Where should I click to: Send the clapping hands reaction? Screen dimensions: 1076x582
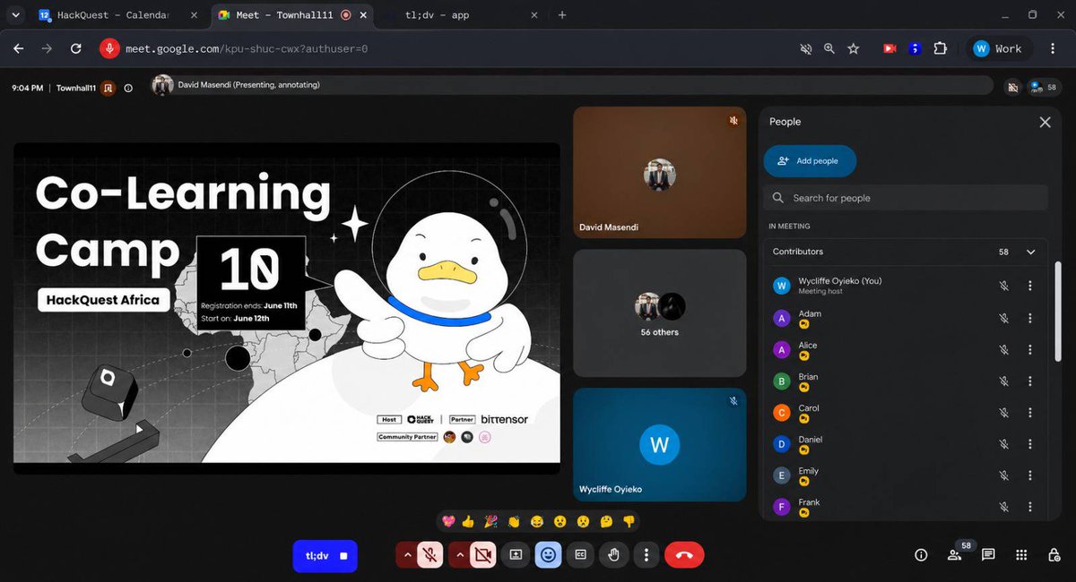click(x=514, y=521)
